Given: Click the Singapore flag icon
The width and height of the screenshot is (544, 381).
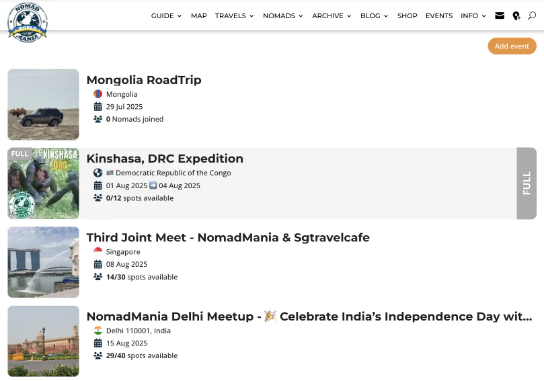Looking at the screenshot, I should point(98,252).
